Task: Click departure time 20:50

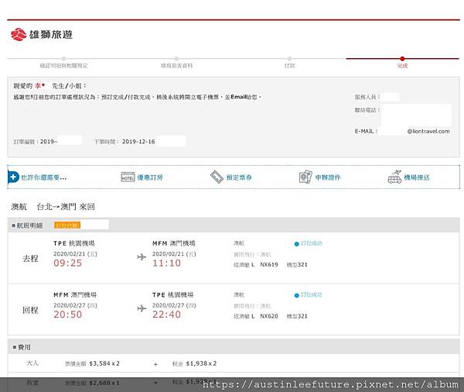Action: click(68, 315)
